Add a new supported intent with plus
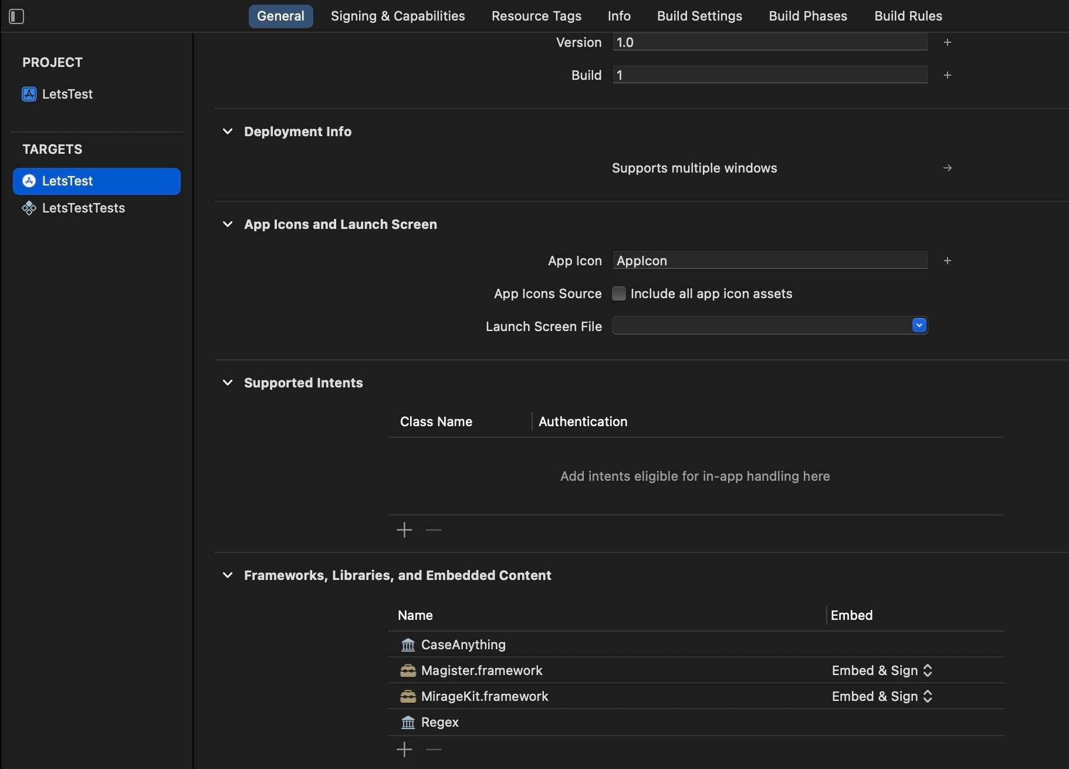The image size is (1069, 769). point(404,530)
